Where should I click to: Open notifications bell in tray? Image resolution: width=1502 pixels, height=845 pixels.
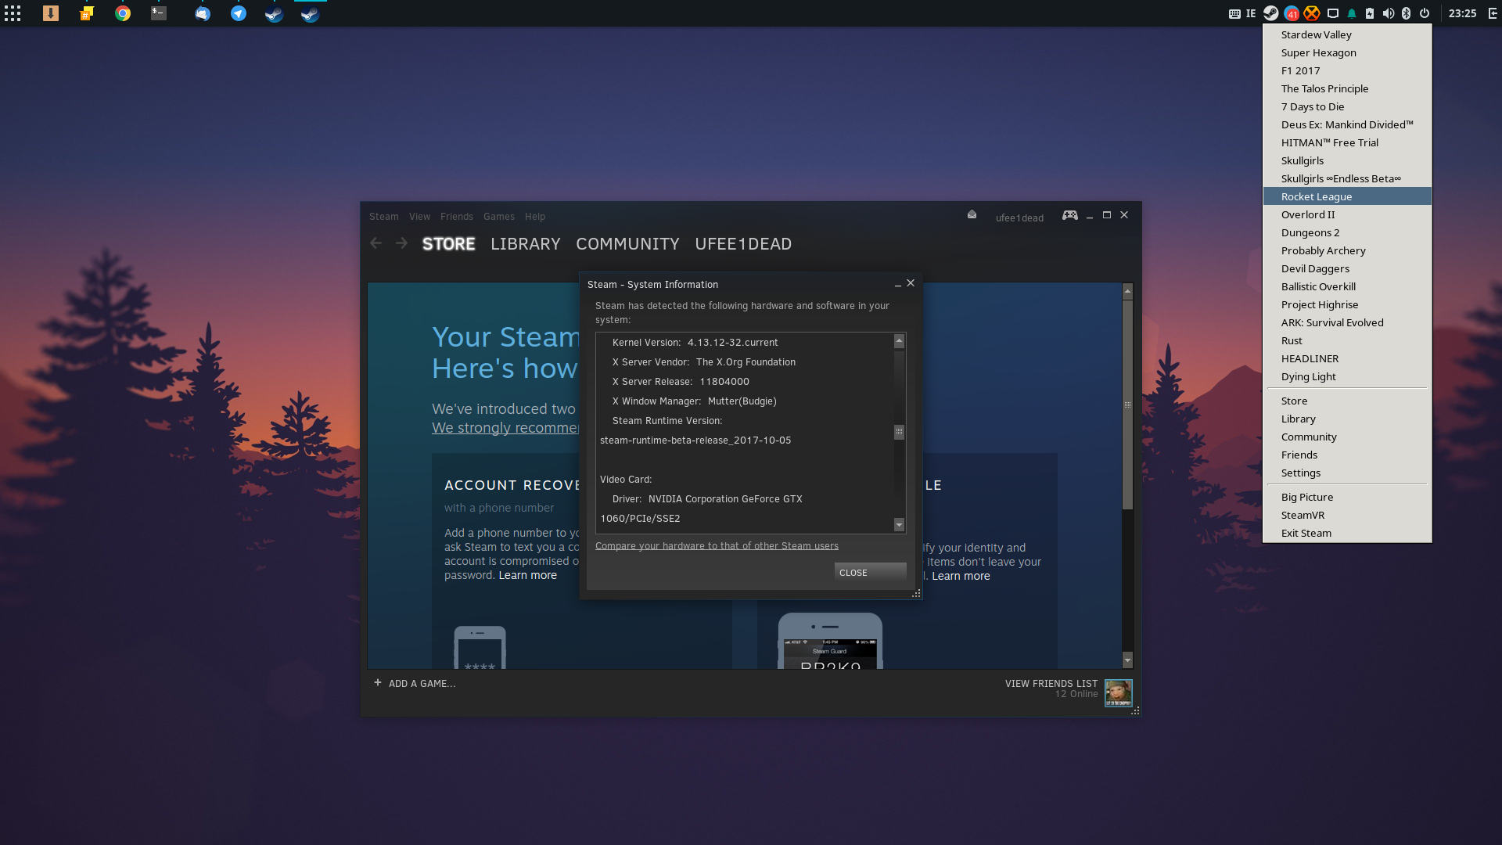tap(1352, 13)
